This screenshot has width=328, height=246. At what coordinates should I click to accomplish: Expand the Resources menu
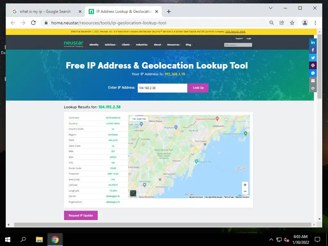174,45
